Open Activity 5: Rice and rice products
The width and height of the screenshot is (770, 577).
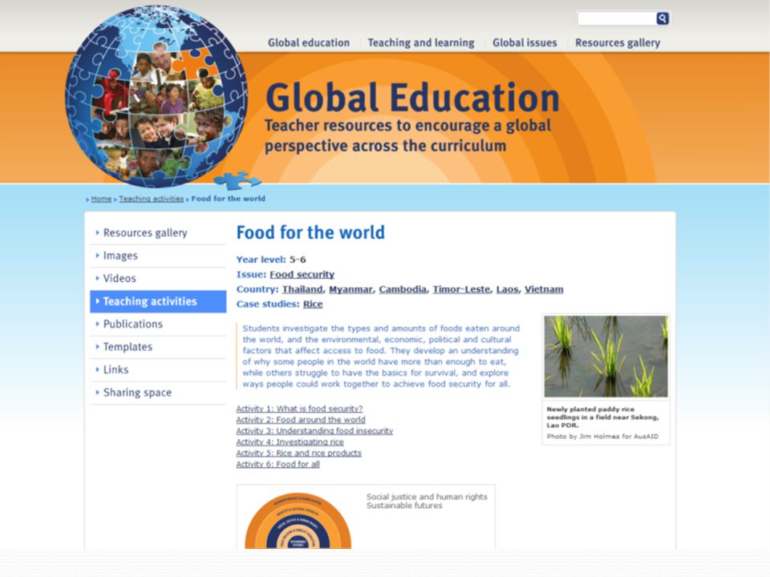coord(298,453)
